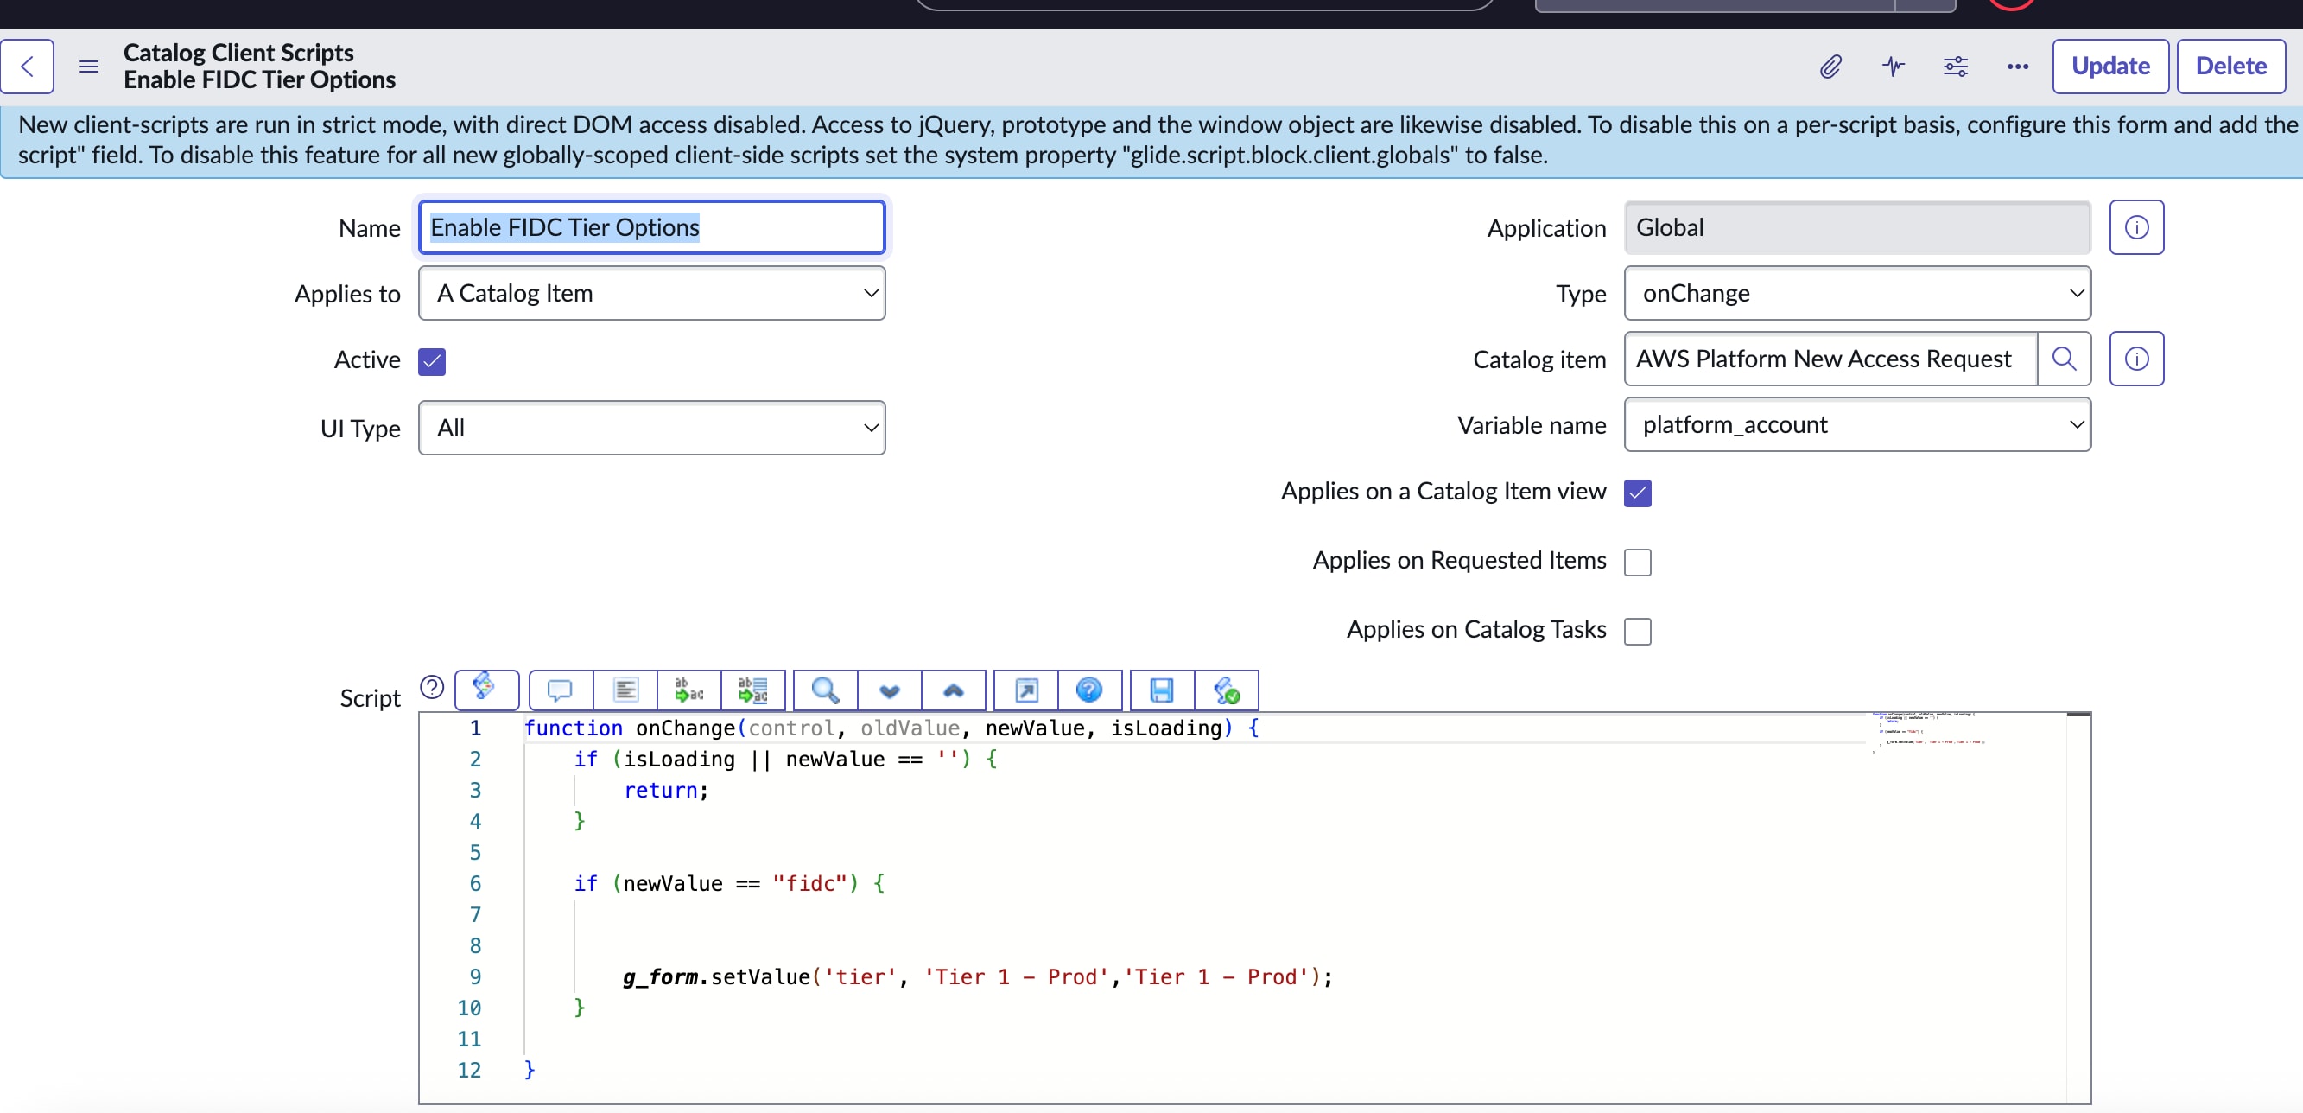This screenshot has width=2303, height=1113.
Task: Click the Catalog item reference field
Action: pos(1830,359)
